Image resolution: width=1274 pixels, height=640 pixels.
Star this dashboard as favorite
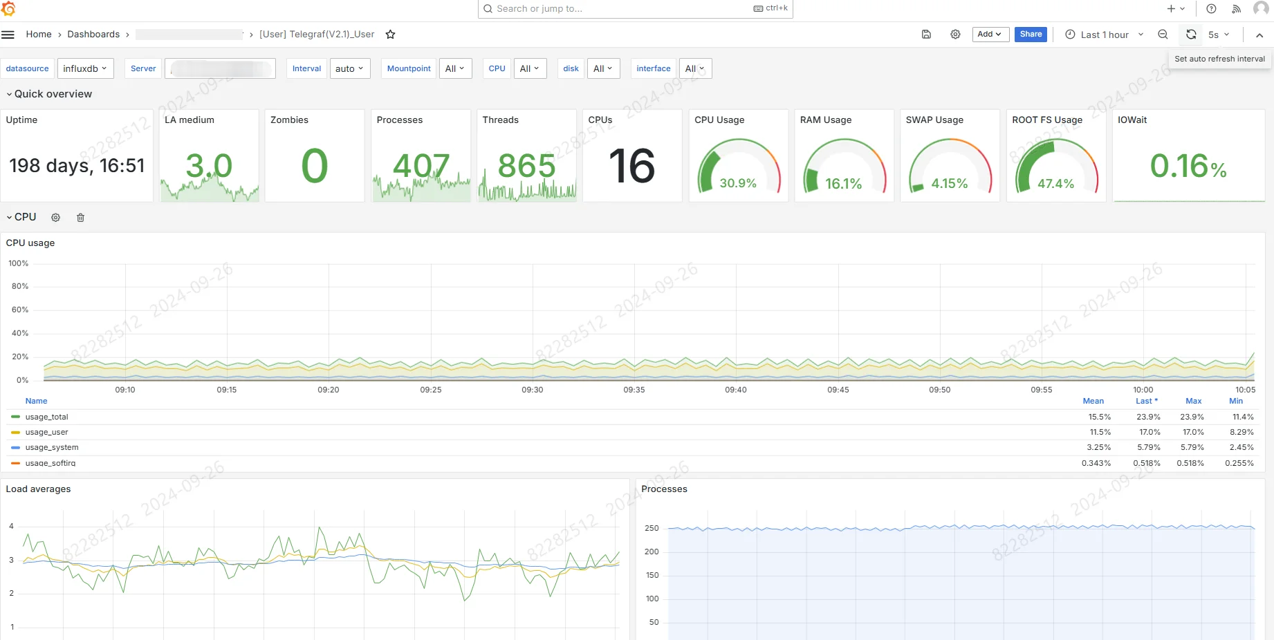click(390, 35)
